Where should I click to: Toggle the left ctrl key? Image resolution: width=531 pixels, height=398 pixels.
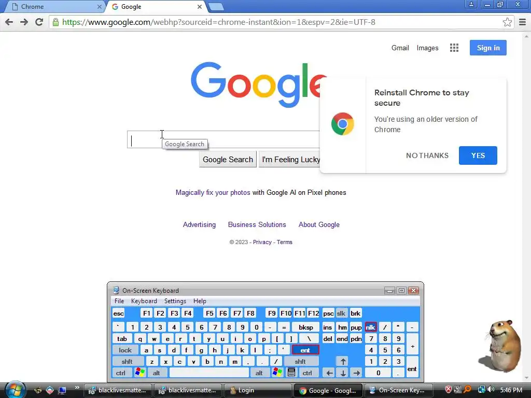point(120,373)
